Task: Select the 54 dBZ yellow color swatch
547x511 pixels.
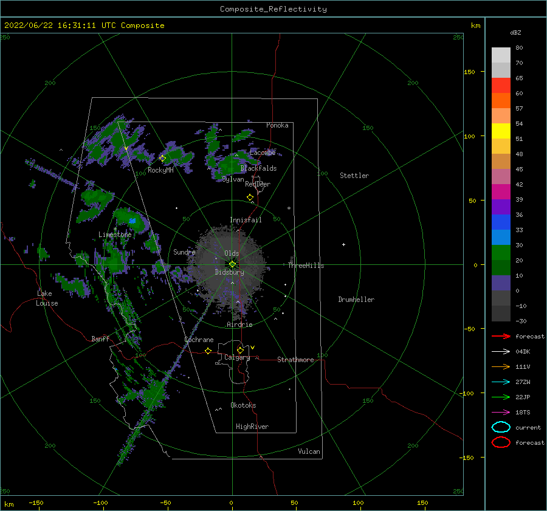Action: point(501,131)
